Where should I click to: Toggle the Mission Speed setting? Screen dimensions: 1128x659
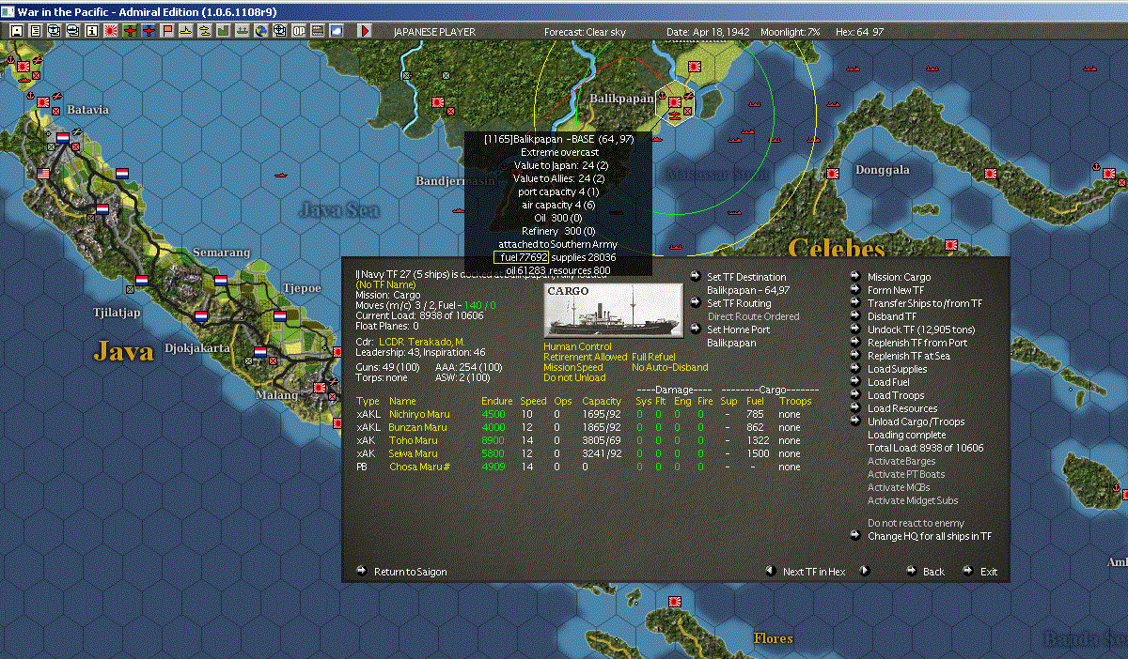click(x=575, y=368)
